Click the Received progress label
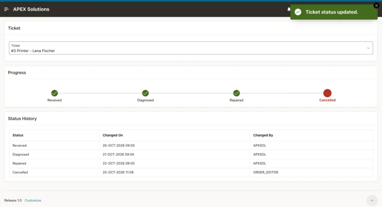The width and height of the screenshot is (382, 207). click(54, 100)
